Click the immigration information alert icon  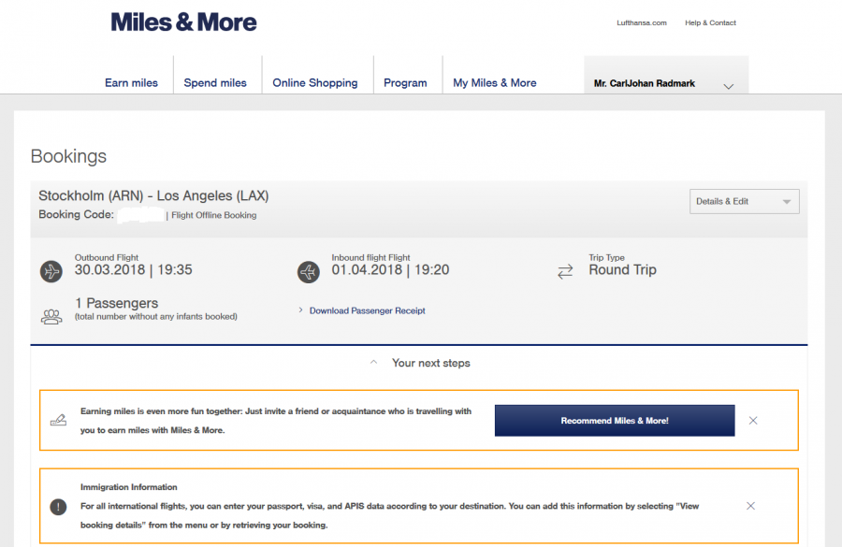click(x=58, y=506)
